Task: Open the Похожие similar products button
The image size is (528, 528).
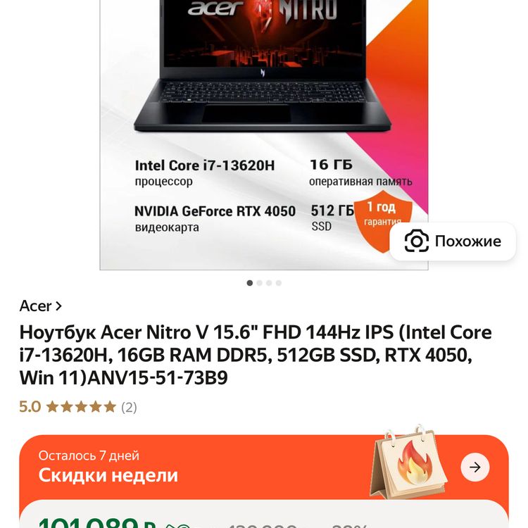Action: [x=453, y=241]
